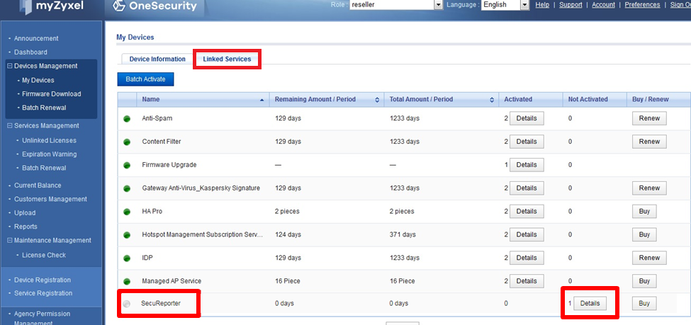Open Batch Renewal under Services Management

(44, 168)
